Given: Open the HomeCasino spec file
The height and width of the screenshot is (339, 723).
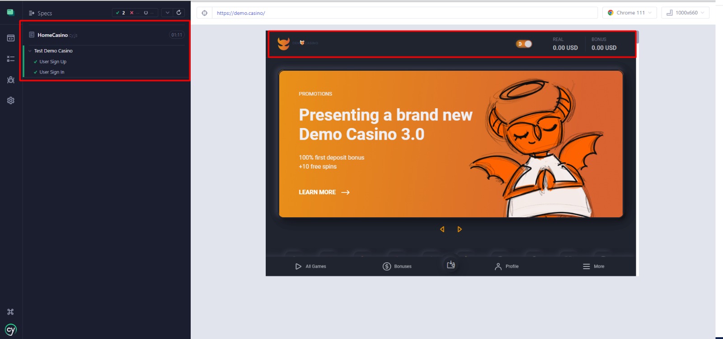Looking at the screenshot, I should (x=53, y=35).
